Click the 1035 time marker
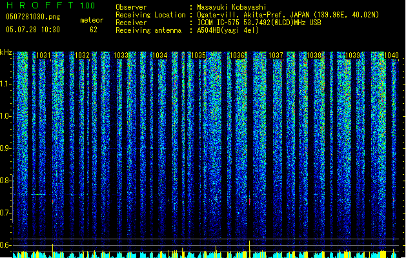Viewport: 406px width, 258px height. point(198,55)
